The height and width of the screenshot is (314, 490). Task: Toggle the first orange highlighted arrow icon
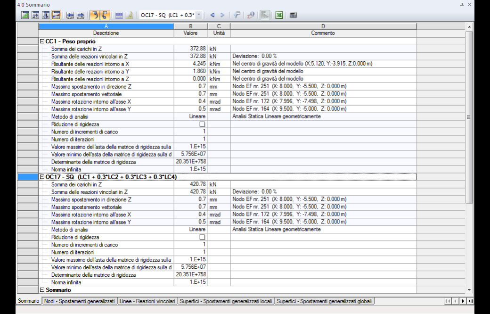(94, 15)
